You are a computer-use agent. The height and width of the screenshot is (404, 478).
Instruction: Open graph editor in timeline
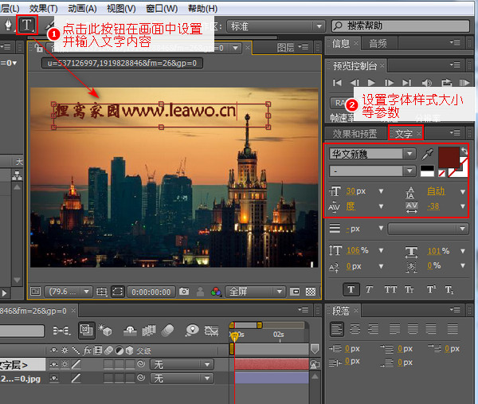(x=211, y=331)
